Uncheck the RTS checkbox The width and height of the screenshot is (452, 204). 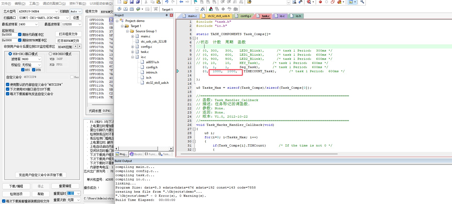(x=23, y=70)
